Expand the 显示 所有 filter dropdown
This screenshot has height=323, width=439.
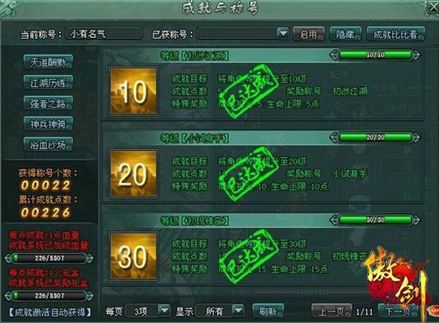coord(238,310)
